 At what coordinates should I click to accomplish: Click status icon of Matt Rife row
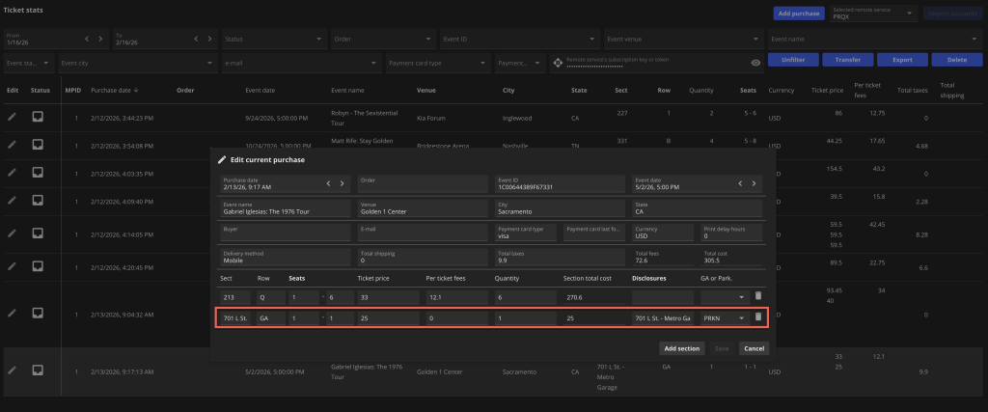tap(39, 145)
